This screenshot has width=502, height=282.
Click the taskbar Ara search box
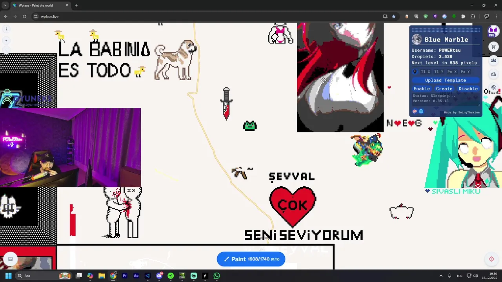point(44,276)
